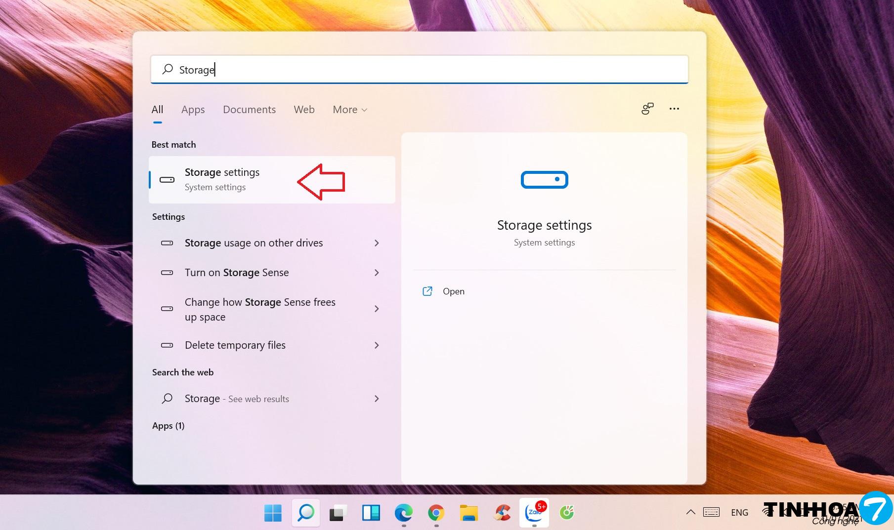Image resolution: width=894 pixels, height=530 pixels.
Task: Switch to the Apps search tab
Action: click(x=193, y=110)
